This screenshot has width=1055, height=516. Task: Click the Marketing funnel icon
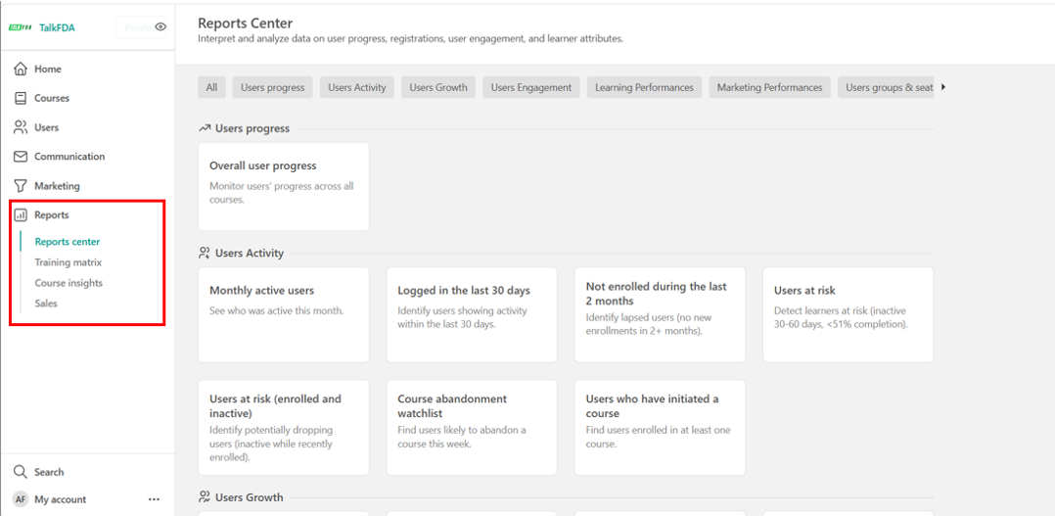pos(21,186)
